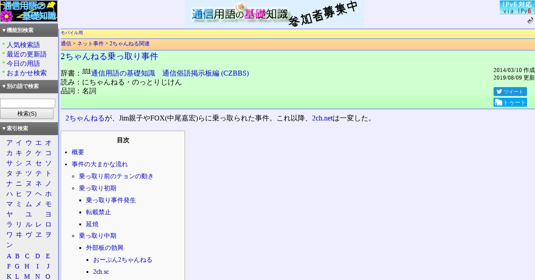Open the 2ちゃんねる link in summary
Image resolution: width=535 pixels, height=280 pixels.
85,118
